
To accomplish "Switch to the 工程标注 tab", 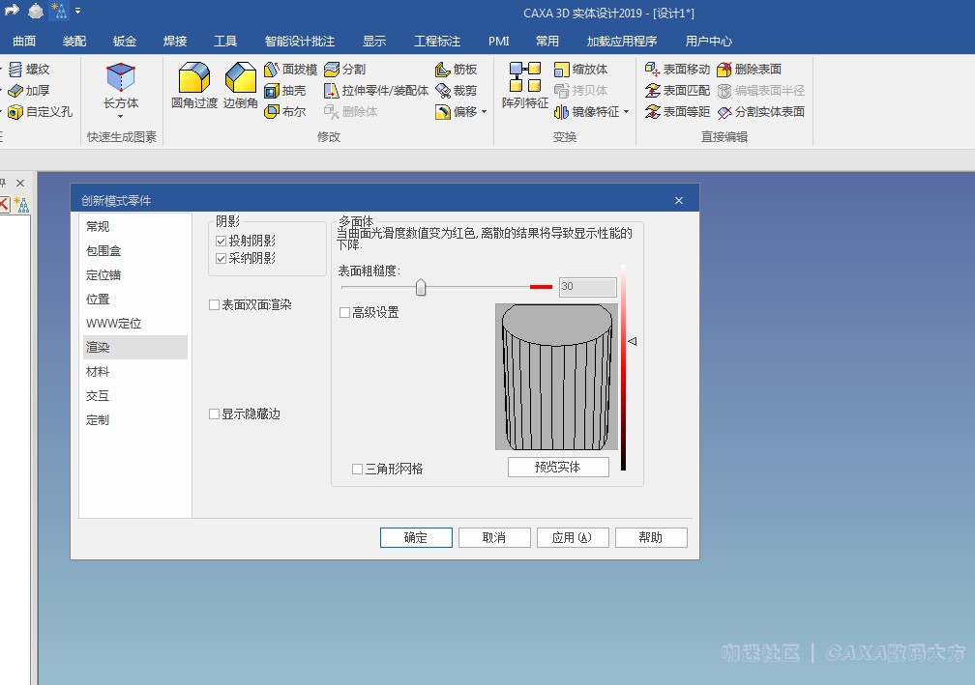I will (437, 41).
